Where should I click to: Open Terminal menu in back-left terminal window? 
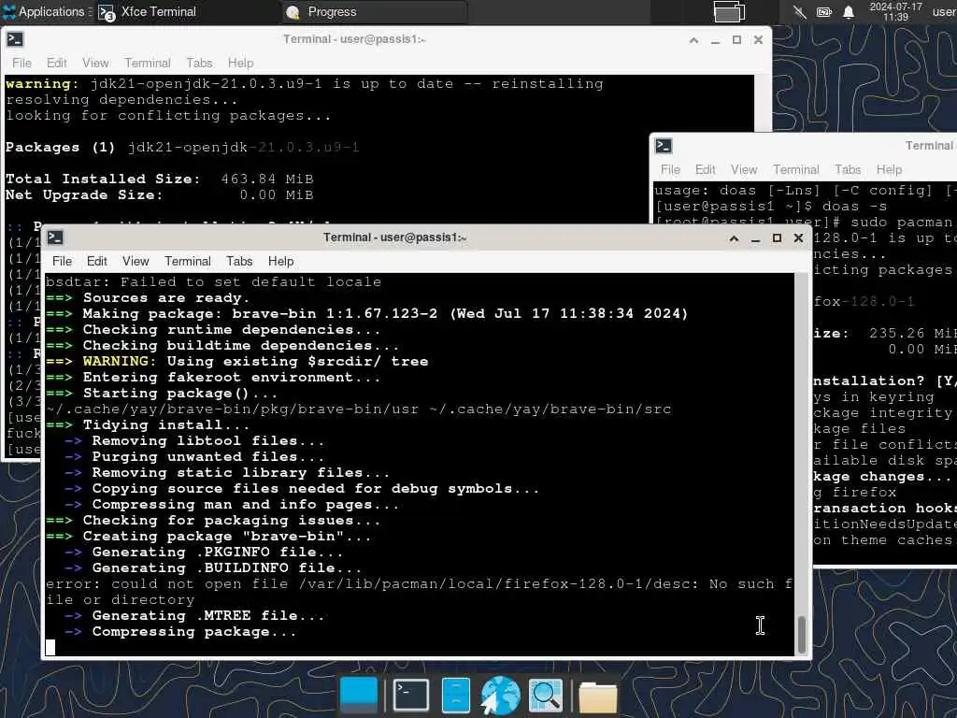tap(147, 63)
